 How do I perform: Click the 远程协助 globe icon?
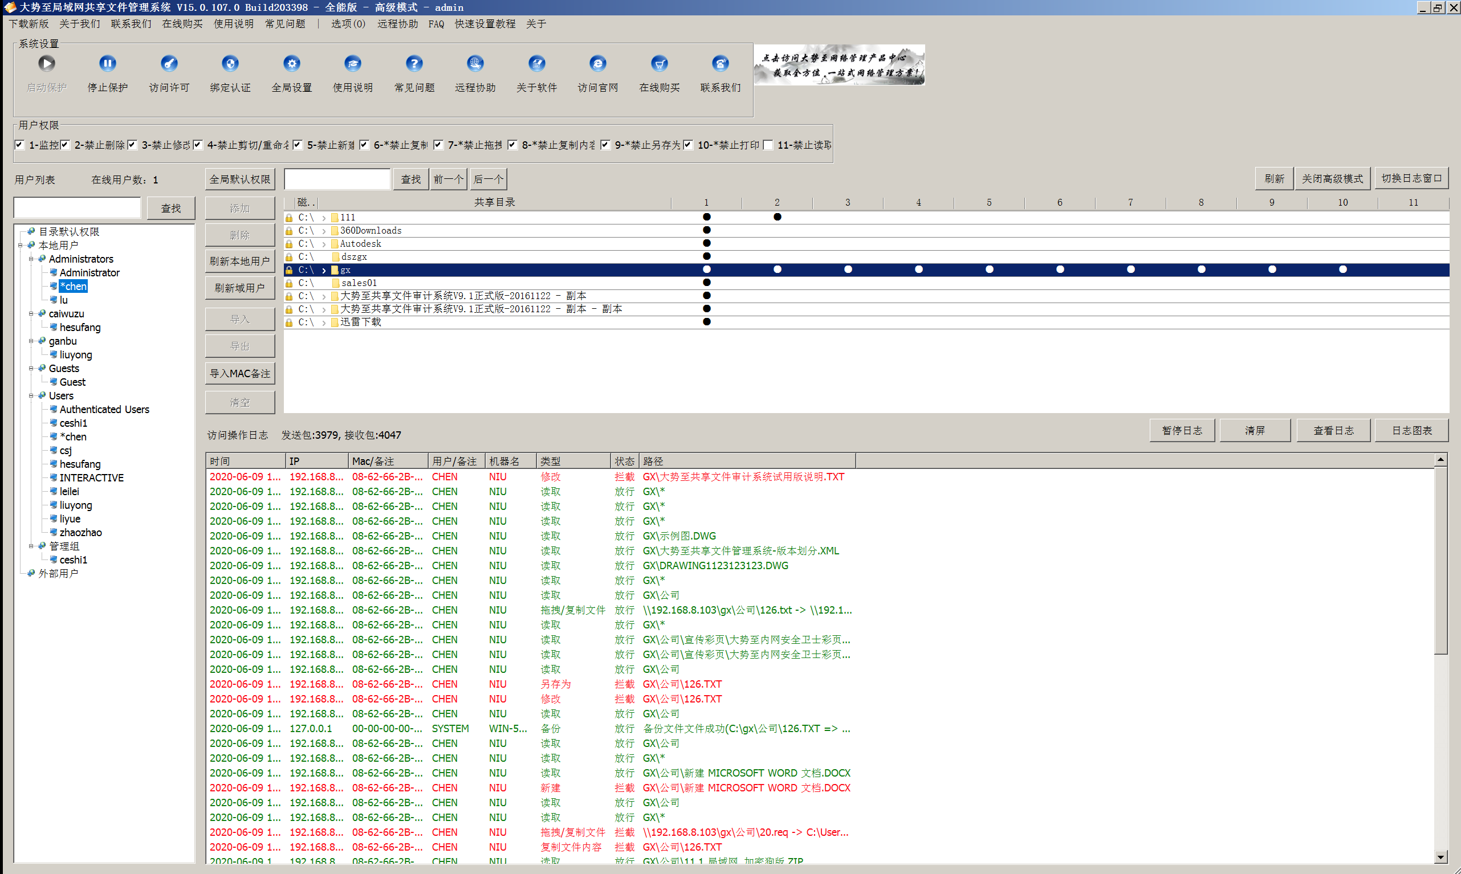[x=475, y=64]
